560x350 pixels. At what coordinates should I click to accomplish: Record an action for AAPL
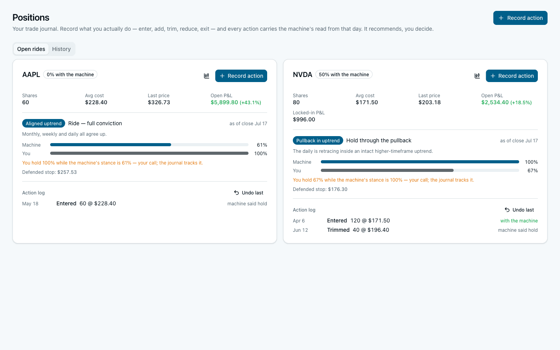click(241, 76)
